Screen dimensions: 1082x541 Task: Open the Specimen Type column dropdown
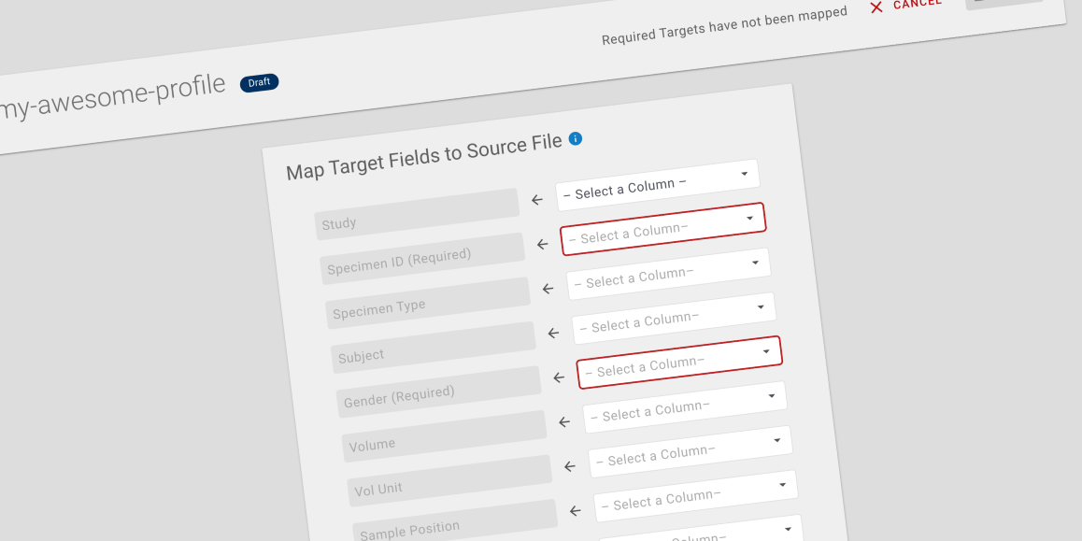669,274
